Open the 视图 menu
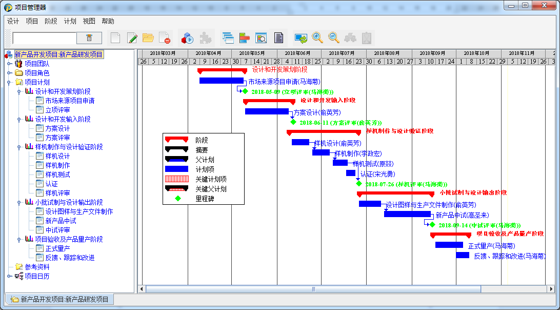 (89, 21)
